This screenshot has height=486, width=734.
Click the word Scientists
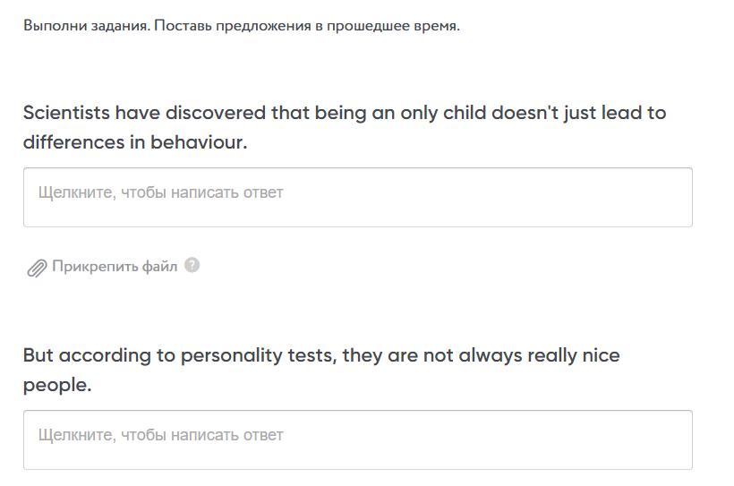[66, 114]
